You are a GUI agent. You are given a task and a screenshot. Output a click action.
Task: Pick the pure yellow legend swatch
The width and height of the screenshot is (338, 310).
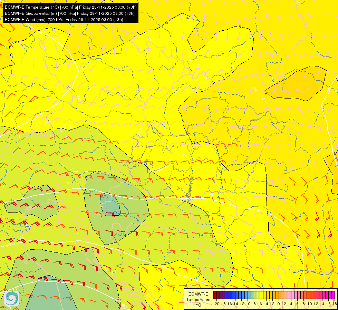click(x=262, y=295)
